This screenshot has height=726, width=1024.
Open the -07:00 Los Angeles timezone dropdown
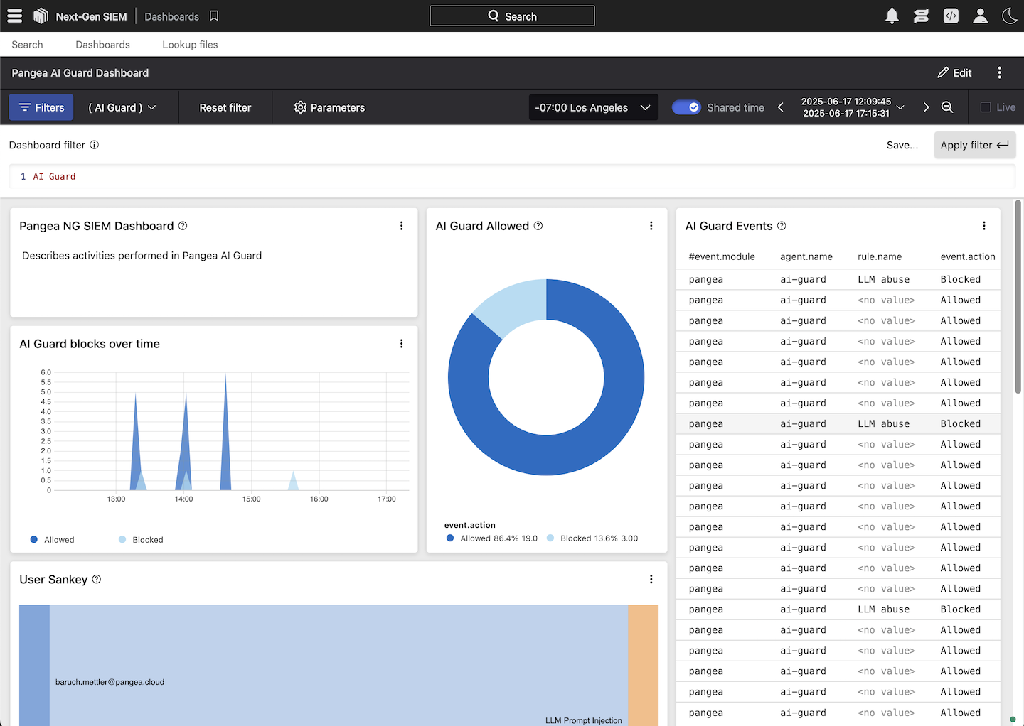[x=593, y=107]
